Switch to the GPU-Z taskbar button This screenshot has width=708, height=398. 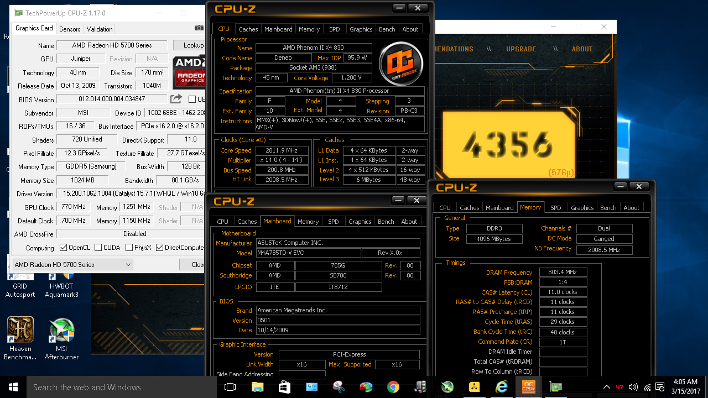click(555, 387)
